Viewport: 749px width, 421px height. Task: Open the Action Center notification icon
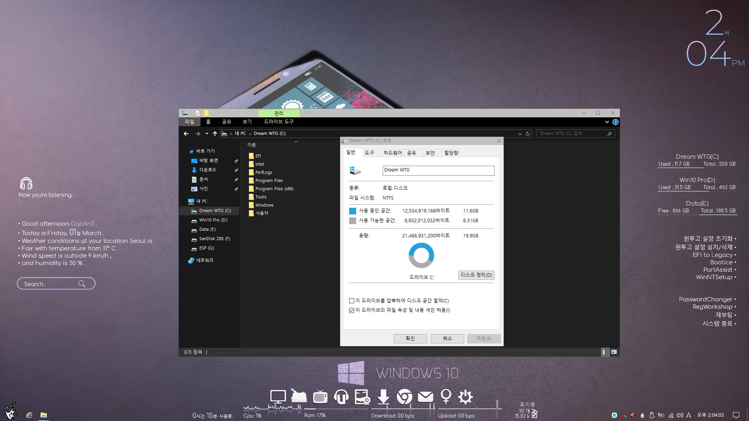tap(736, 415)
